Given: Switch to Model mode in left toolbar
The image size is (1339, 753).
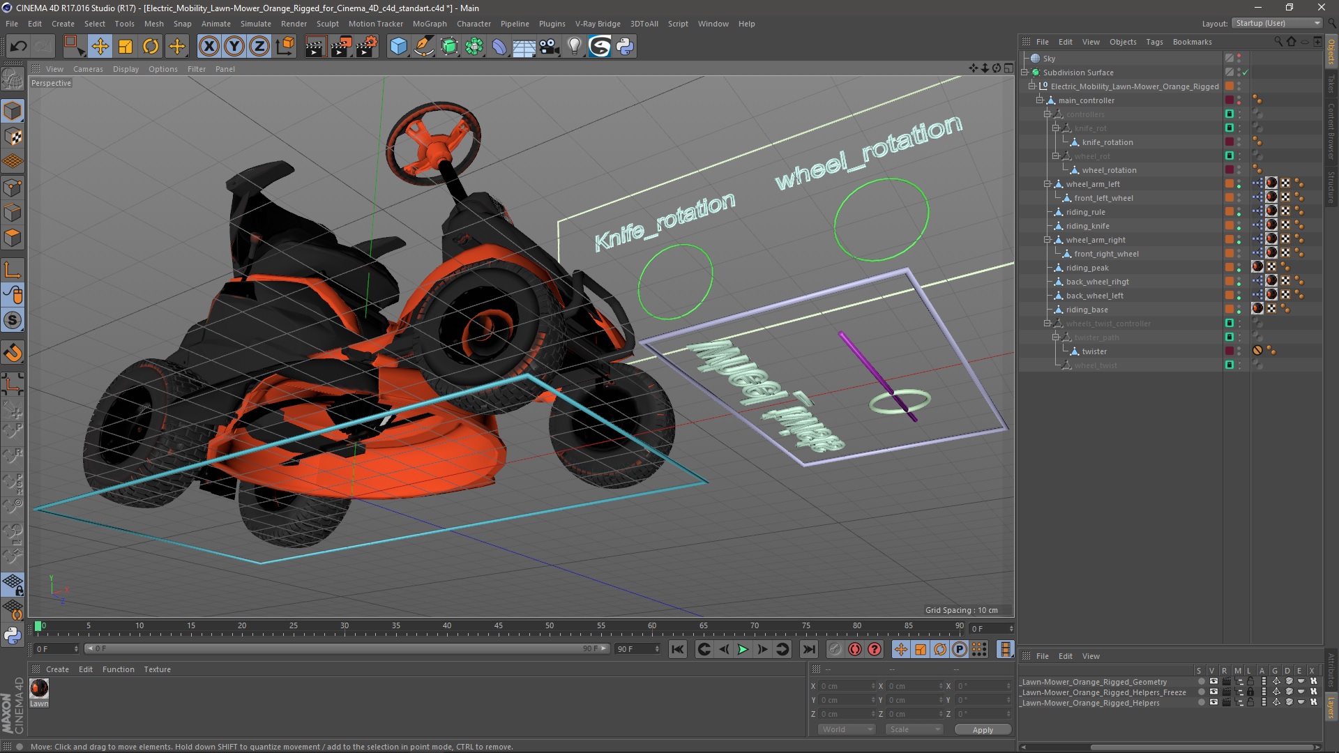Looking at the screenshot, I should (13, 111).
